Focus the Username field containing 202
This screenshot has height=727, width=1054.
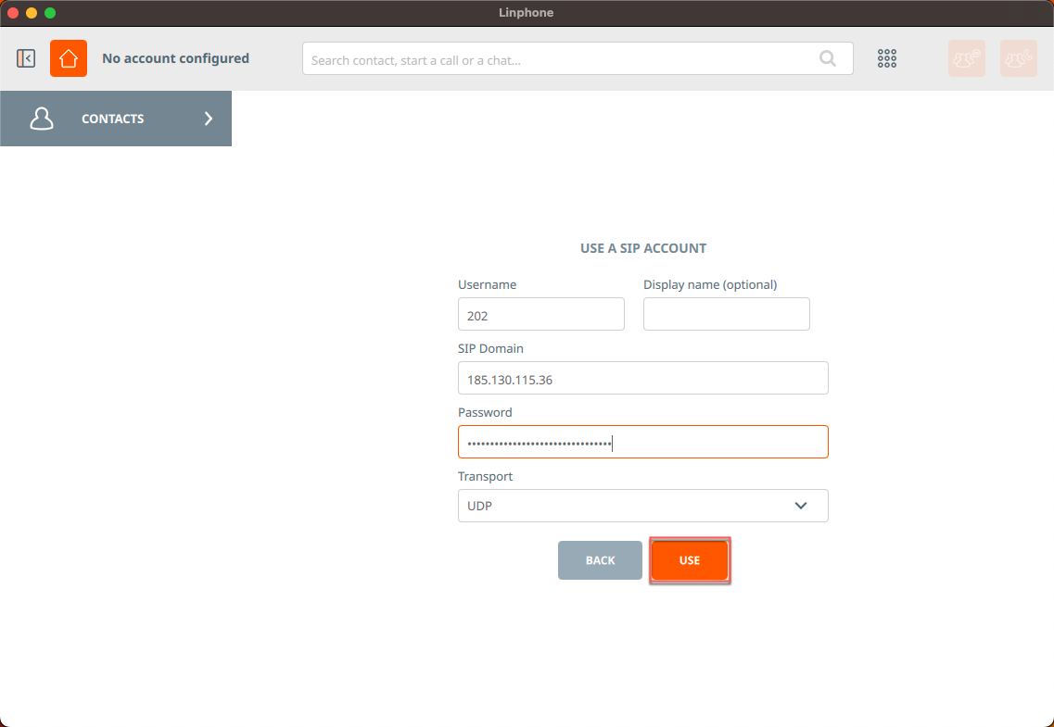(x=540, y=315)
